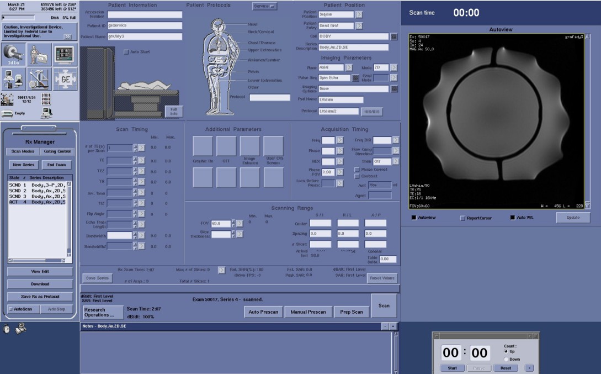Expand the Patient Position arrow
Viewport: 601px width, 374px height.
tap(359, 14)
